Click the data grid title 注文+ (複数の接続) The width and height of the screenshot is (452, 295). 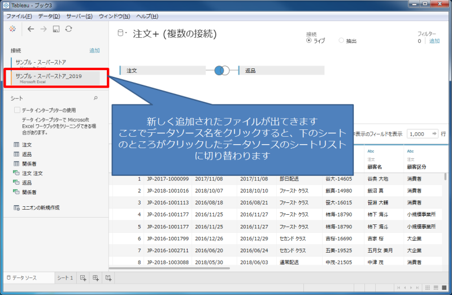(175, 34)
